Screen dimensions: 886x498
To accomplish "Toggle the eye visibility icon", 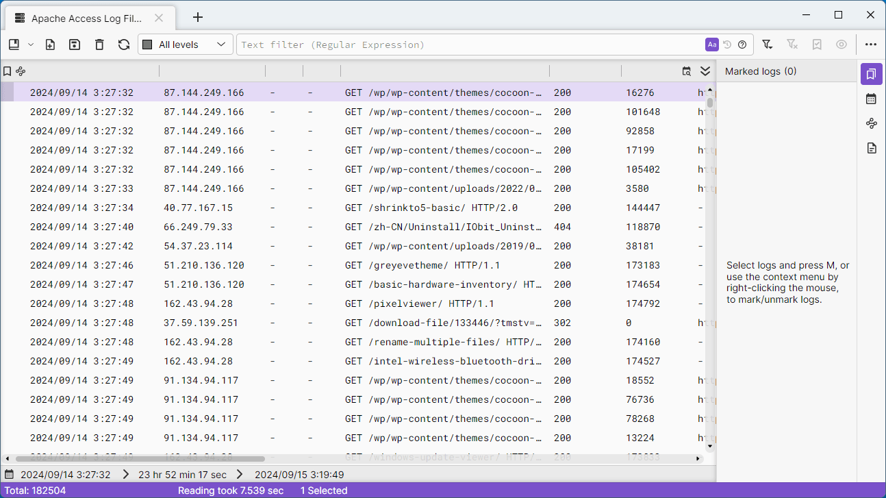I will (x=841, y=45).
